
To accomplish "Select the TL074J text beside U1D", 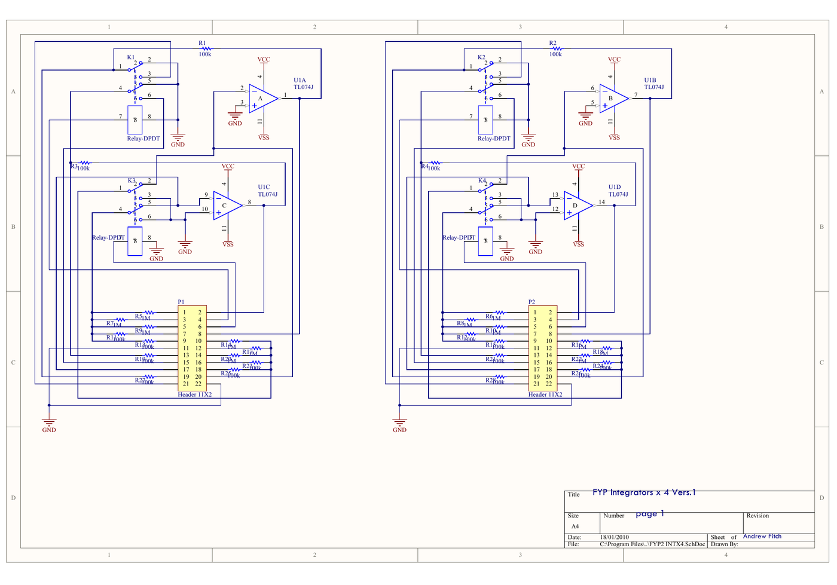I will tap(618, 194).
